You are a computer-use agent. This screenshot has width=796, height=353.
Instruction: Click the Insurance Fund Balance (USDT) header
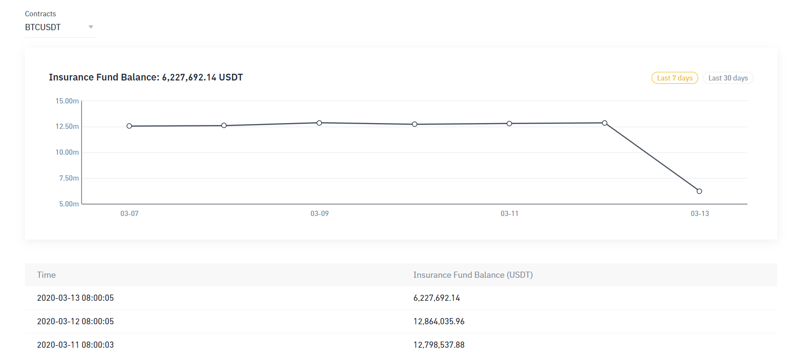click(473, 275)
